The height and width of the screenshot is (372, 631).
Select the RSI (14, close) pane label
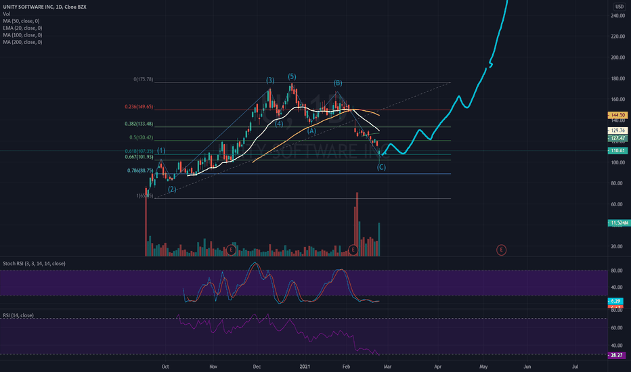click(x=18, y=315)
